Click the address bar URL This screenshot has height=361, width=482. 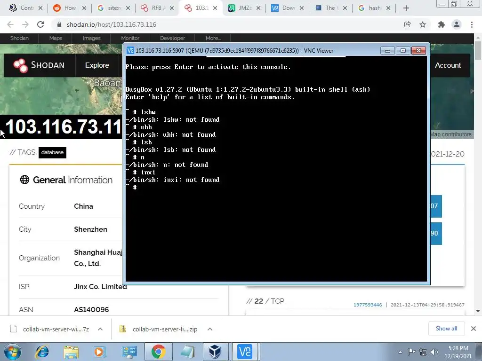(111, 24)
